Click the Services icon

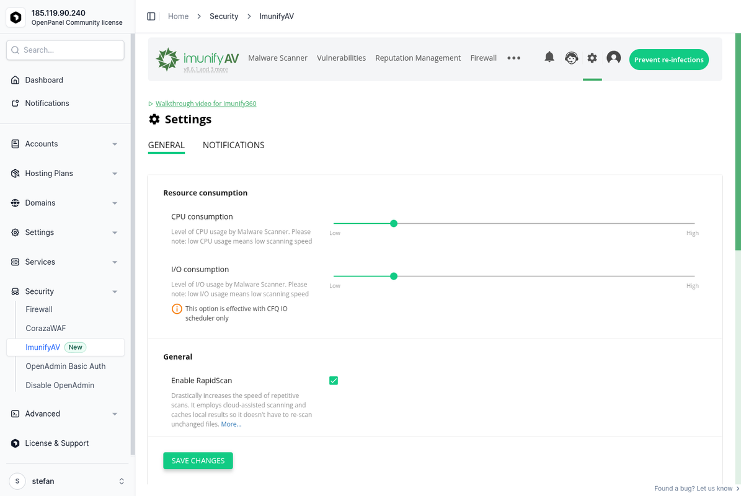(15, 262)
